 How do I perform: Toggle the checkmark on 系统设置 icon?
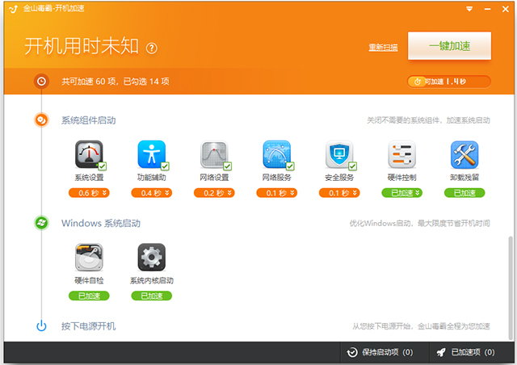coord(102,166)
